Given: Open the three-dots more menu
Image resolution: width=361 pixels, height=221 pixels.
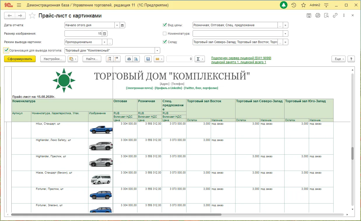Looking at the screenshot, I should 344,15.
